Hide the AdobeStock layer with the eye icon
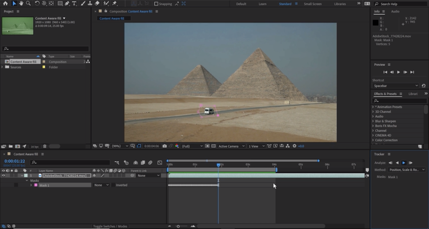Viewport: 429px width, 229px height. pyautogui.click(x=4, y=176)
